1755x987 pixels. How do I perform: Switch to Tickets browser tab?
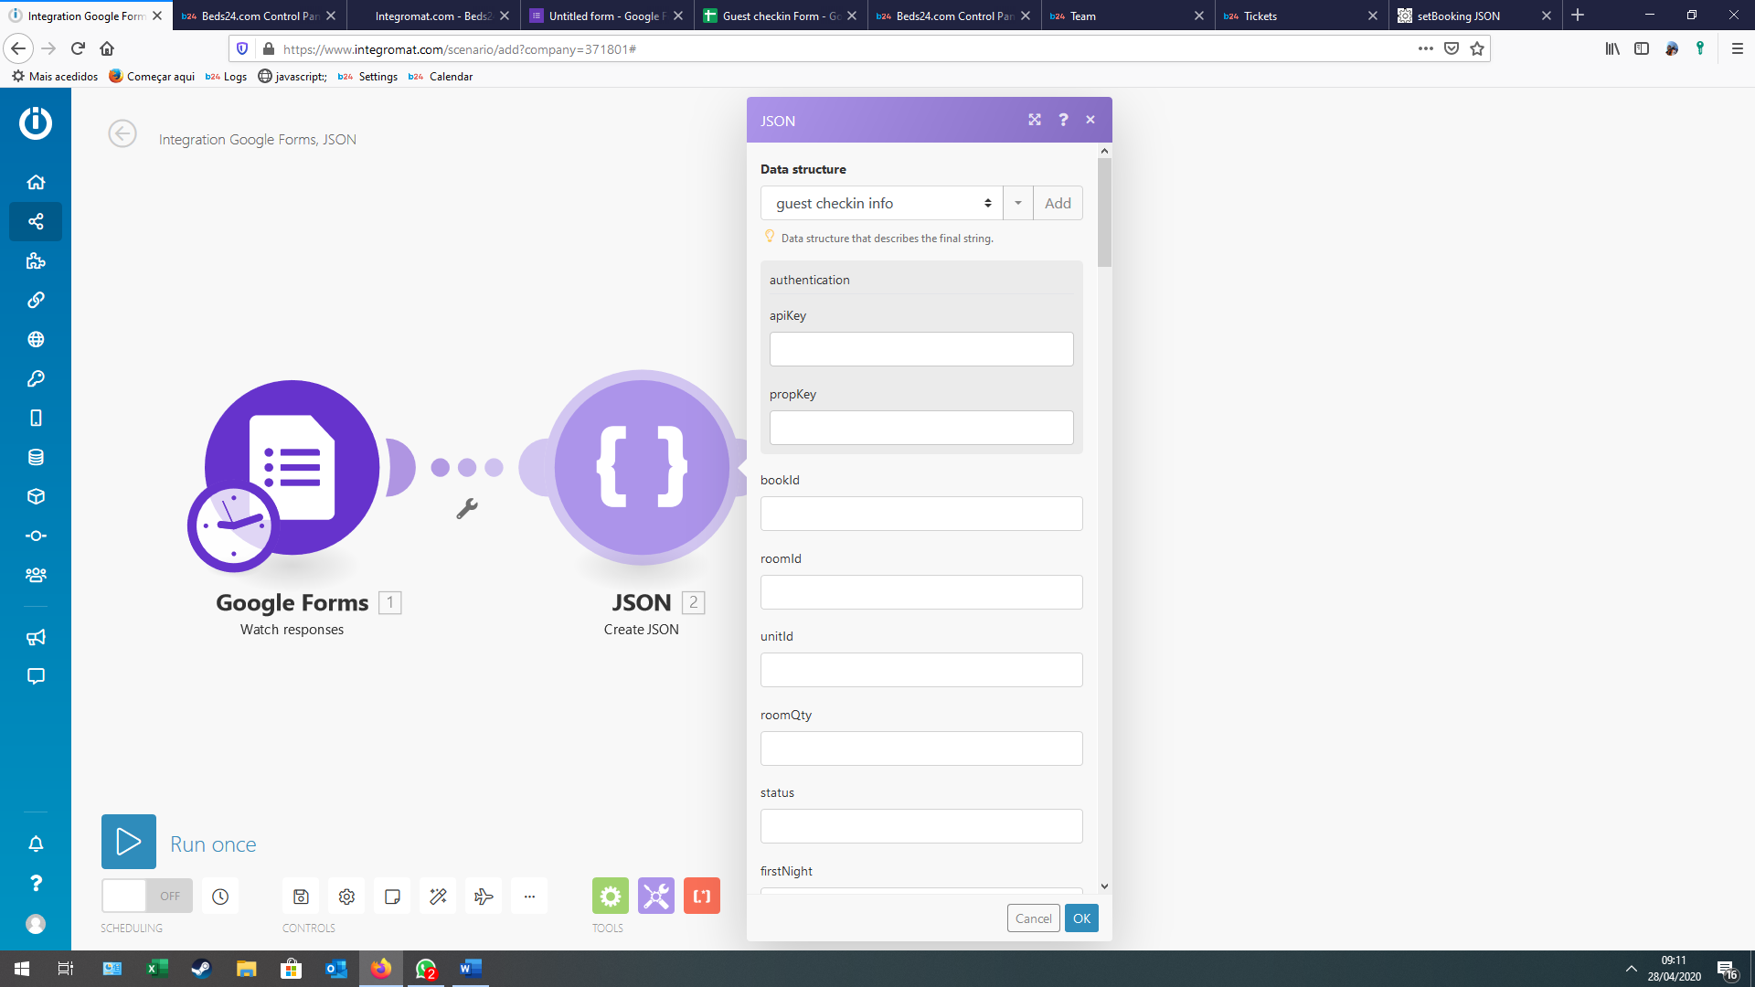coord(1302,16)
